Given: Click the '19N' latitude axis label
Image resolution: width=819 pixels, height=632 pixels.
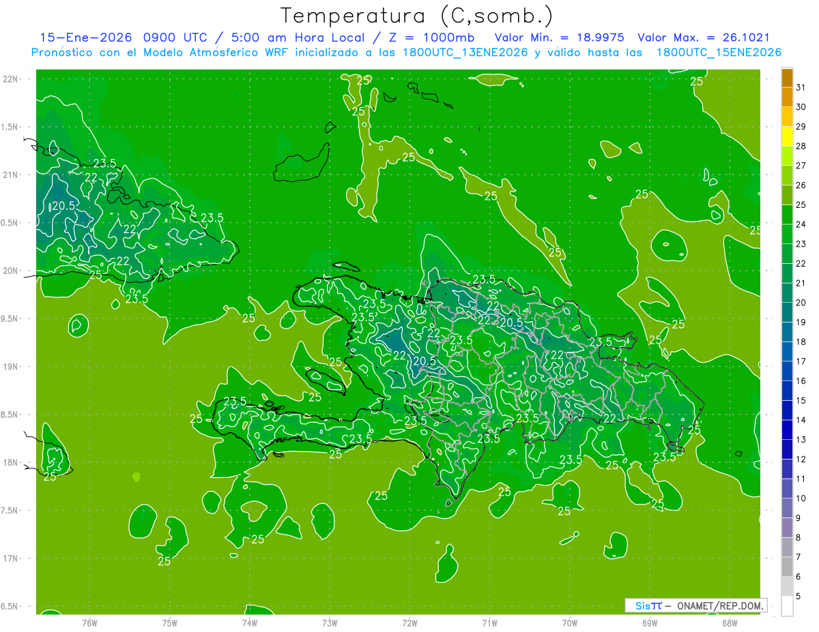Looking at the screenshot, I should (11, 367).
